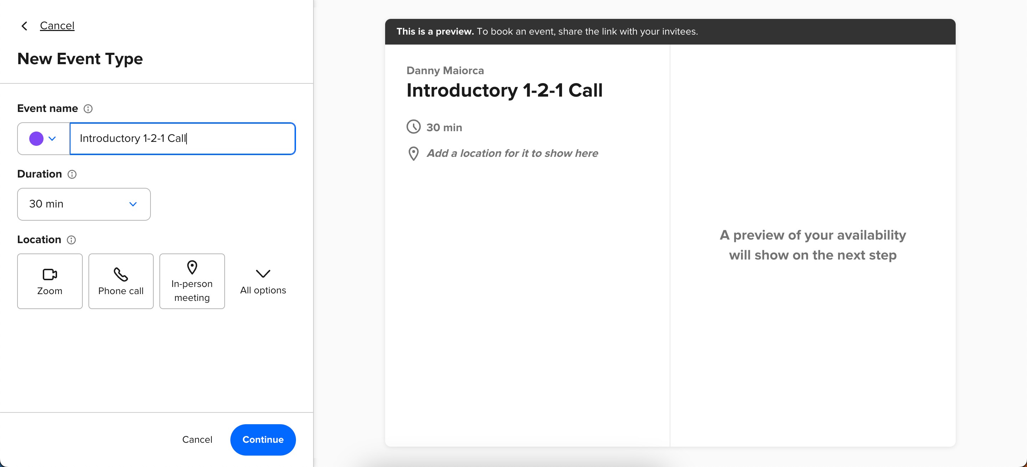Click the clock icon in preview
This screenshot has height=467, width=1027.
pyautogui.click(x=413, y=127)
